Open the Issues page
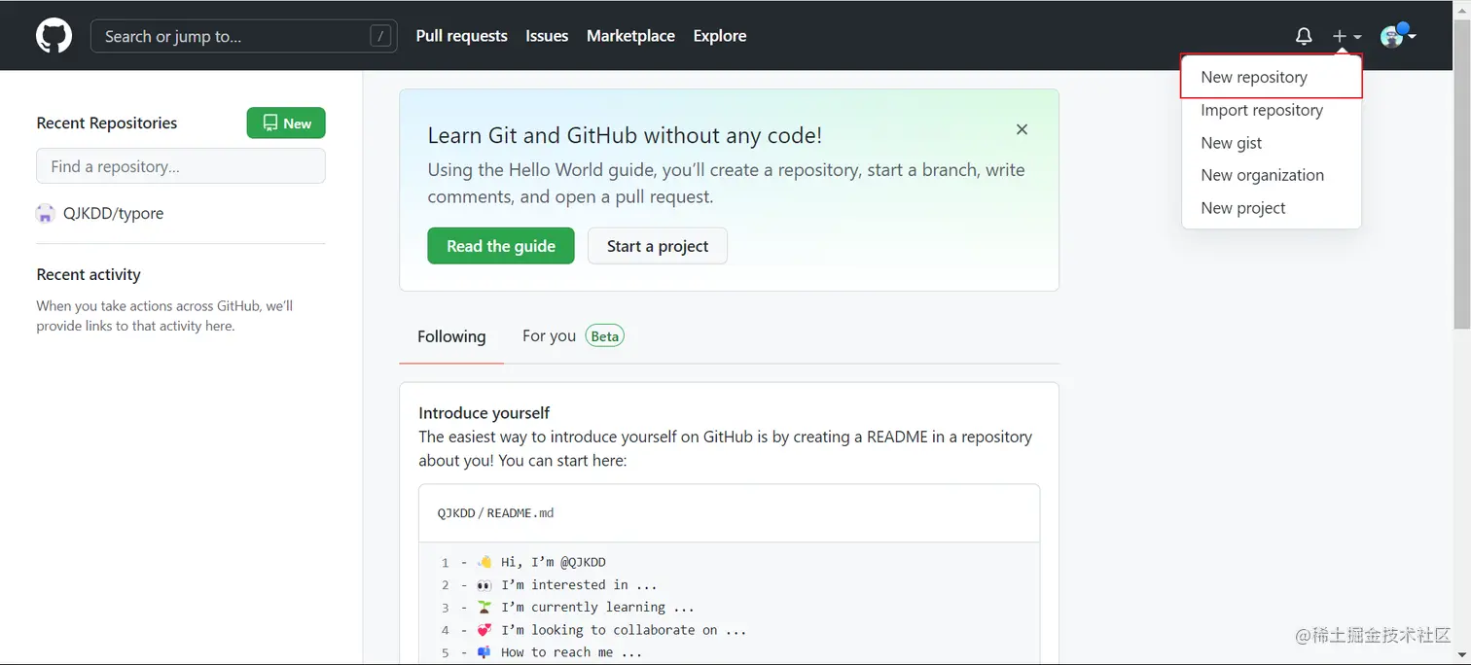Viewport: 1471px width, 665px height. (547, 36)
